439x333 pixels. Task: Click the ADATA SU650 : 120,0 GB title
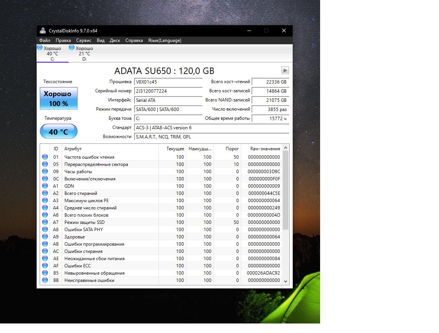[x=164, y=71]
